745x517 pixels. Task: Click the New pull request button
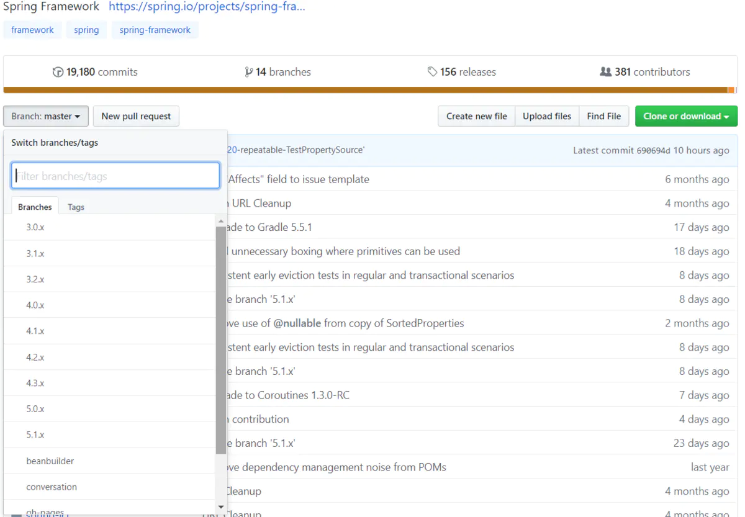click(x=136, y=116)
